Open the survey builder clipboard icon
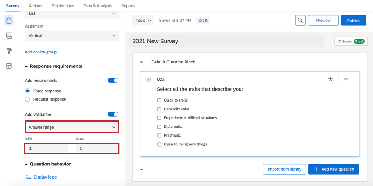 pos(9,21)
